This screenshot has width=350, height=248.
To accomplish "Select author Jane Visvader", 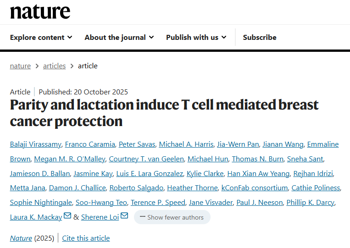I will pyautogui.click(x=211, y=203).
